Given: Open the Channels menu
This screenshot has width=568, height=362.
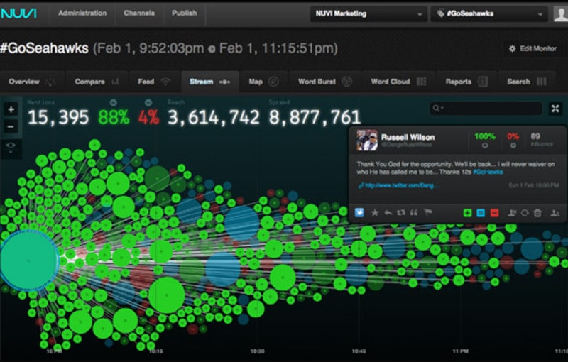Looking at the screenshot, I should tap(139, 13).
